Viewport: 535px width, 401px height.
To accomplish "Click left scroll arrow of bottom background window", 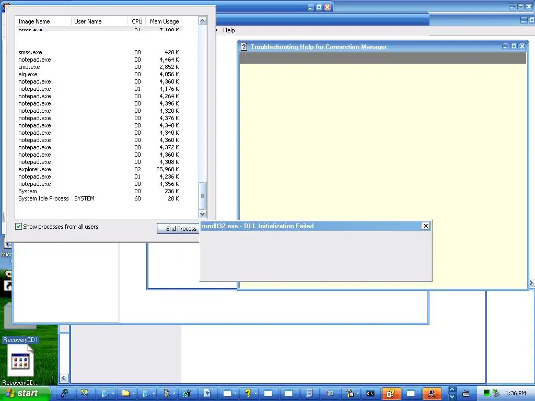I will click(64, 378).
